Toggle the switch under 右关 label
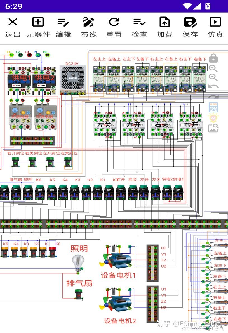This screenshot has height=333, width=228. 133,192
